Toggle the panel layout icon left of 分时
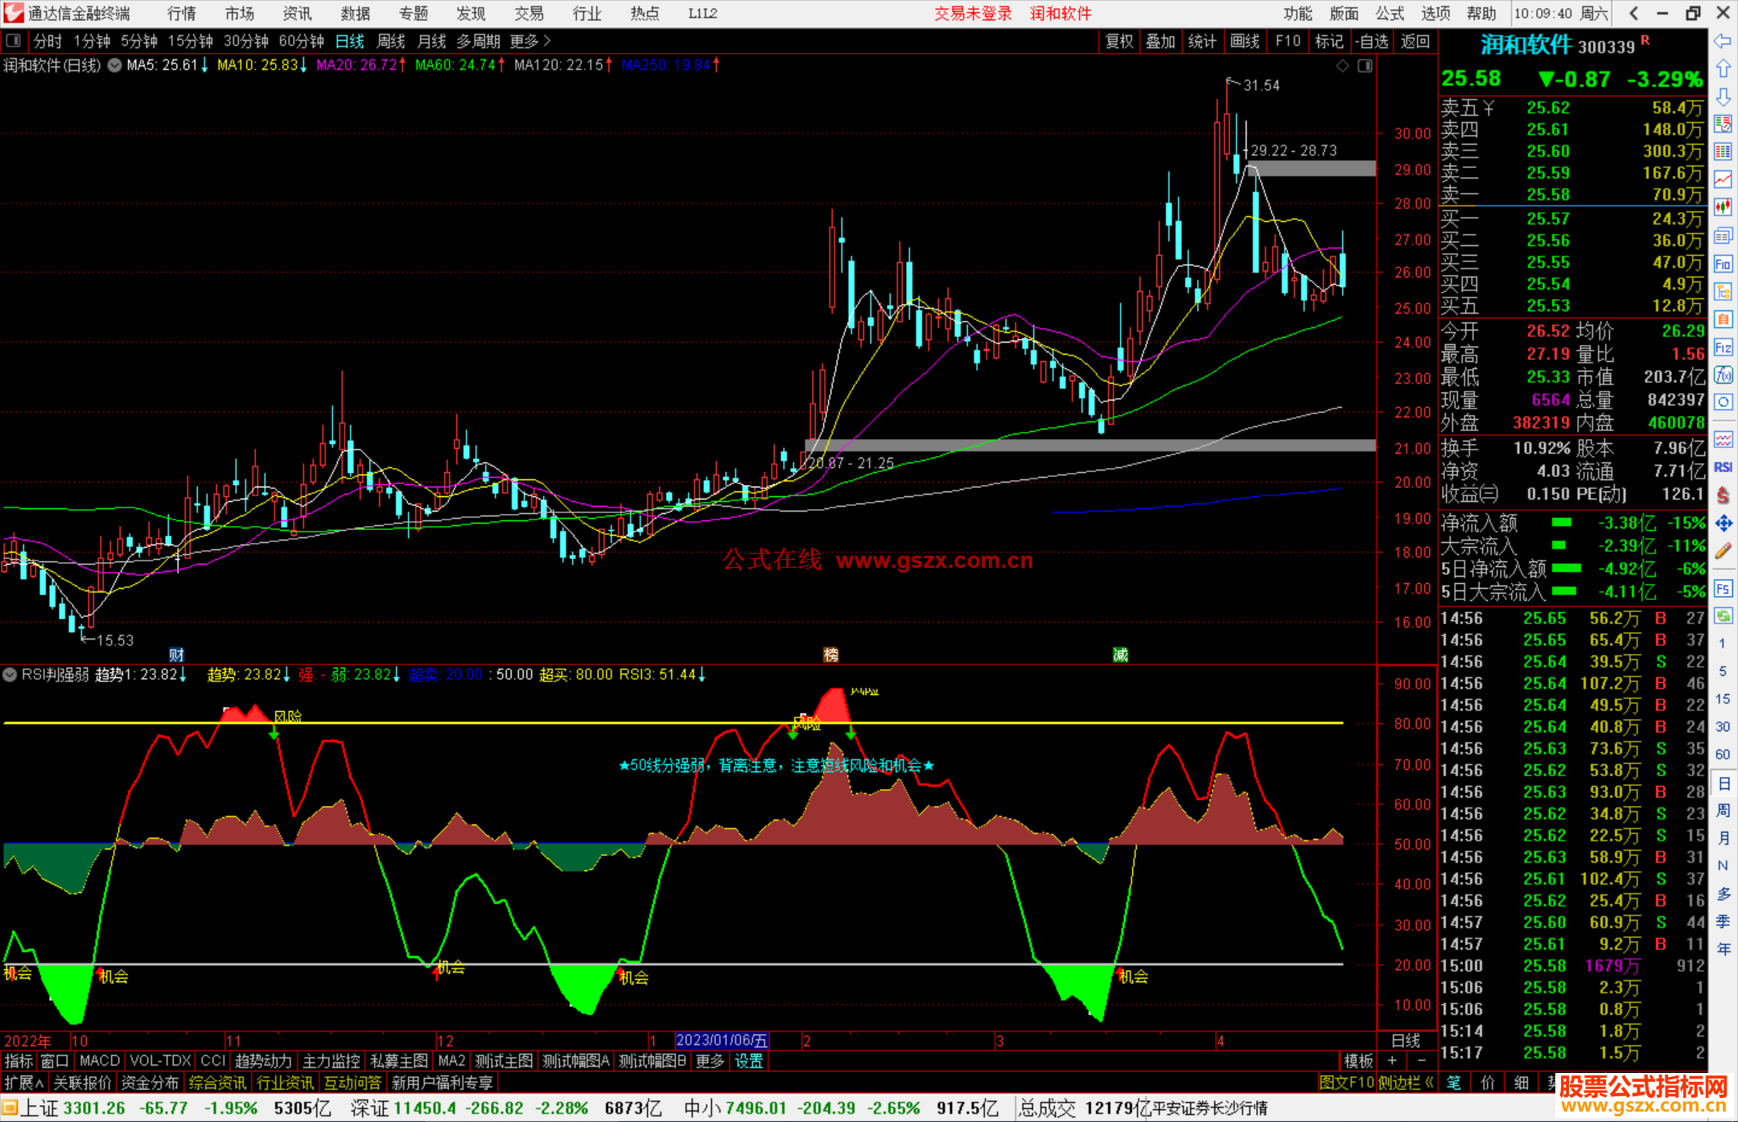Screen dimensions: 1738x1122 tap(14, 41)
